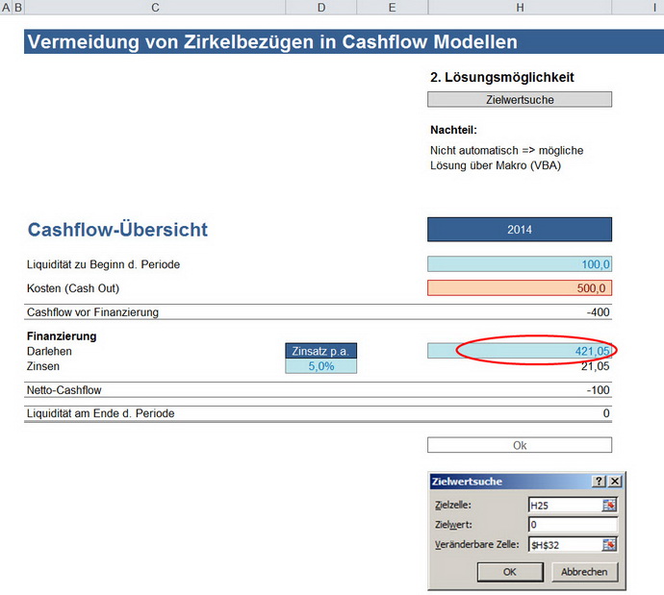Select column E header
This screenshot has height=595, width=664.
[392, 7]
